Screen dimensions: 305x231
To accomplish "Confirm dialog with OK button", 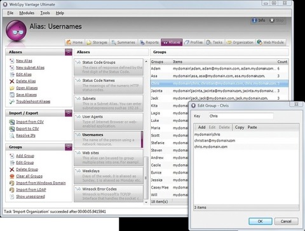I will click(261, 221).
